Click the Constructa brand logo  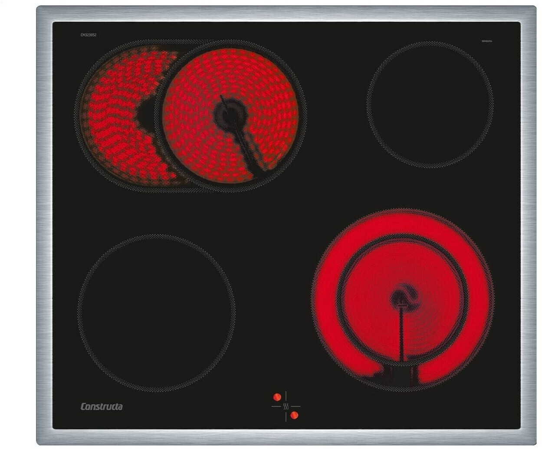[x=102, y=407]
